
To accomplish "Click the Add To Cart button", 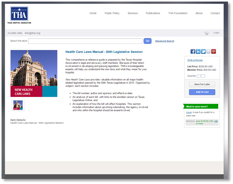I will click(x=202, y=92).
